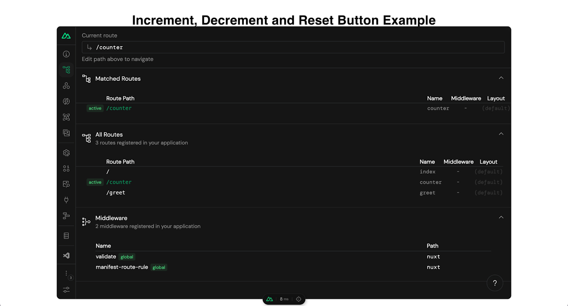Collapse the Matched Routes section

coord(501,78)
